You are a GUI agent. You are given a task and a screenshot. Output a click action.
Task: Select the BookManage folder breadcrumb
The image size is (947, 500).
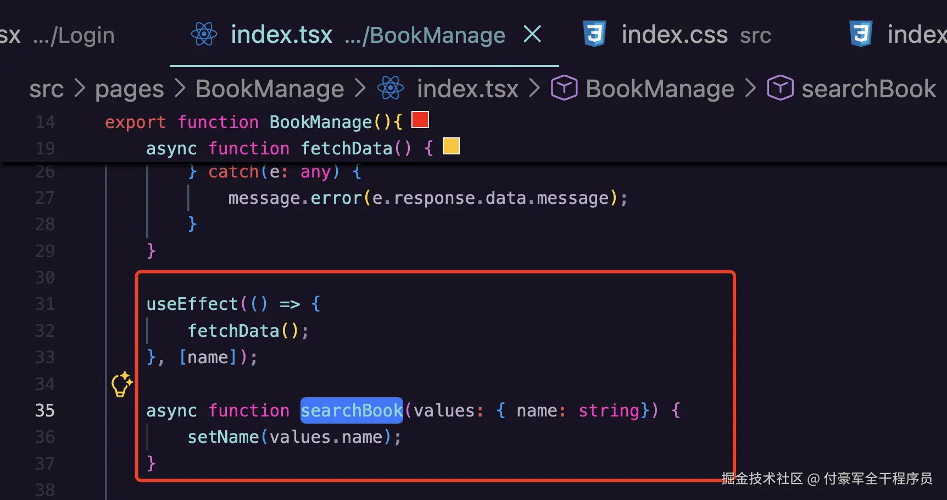tap(270, 89)
